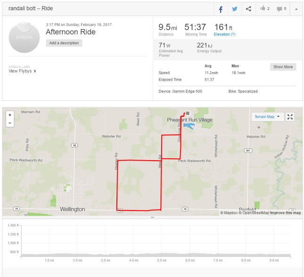Share ride on Facebook

tap(220, 9)
